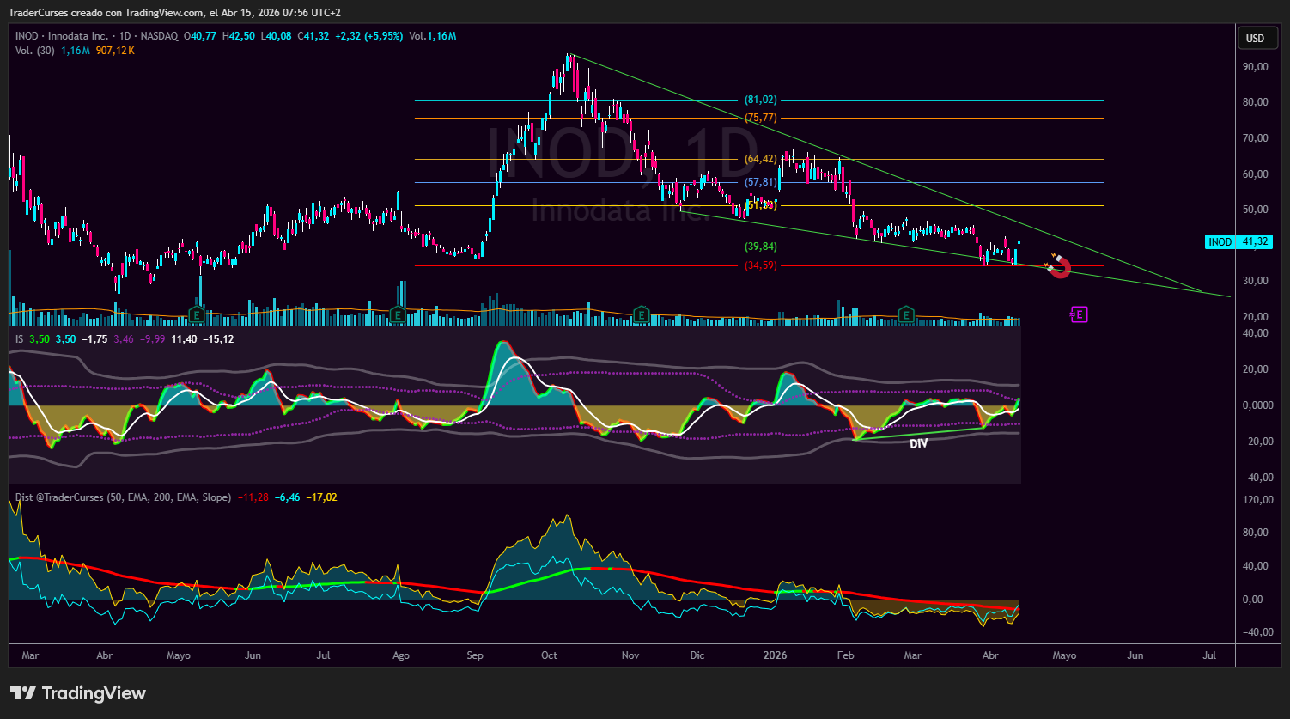This screenshot has width=1290, height=719.
Task: Click the INOD 41,32 price label
Action: coord(1238,242)
